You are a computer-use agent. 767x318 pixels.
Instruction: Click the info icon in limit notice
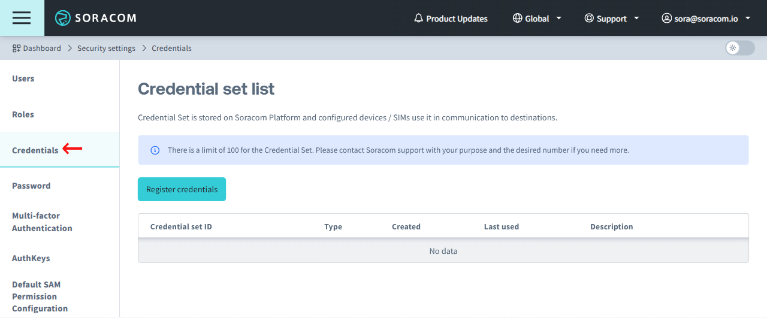pos(155,150)
